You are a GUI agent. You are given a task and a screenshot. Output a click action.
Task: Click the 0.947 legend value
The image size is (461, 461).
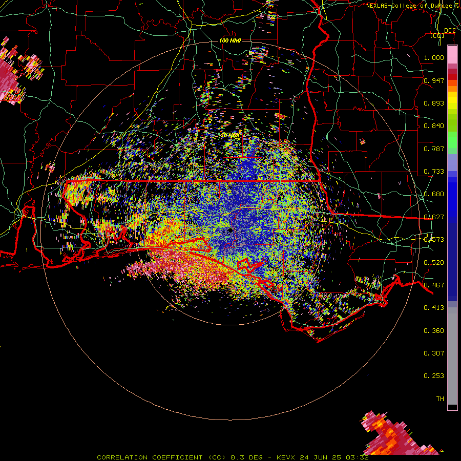click(x=434, y=80)
